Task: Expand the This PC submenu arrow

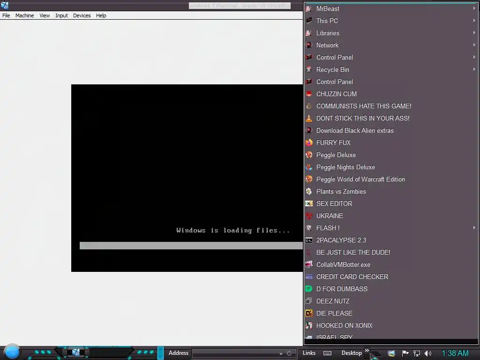Action: pyautogui.click(x=474, y=21)
